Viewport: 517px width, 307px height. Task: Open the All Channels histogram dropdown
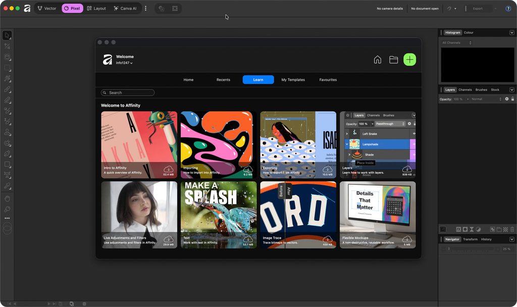(456, 43)
